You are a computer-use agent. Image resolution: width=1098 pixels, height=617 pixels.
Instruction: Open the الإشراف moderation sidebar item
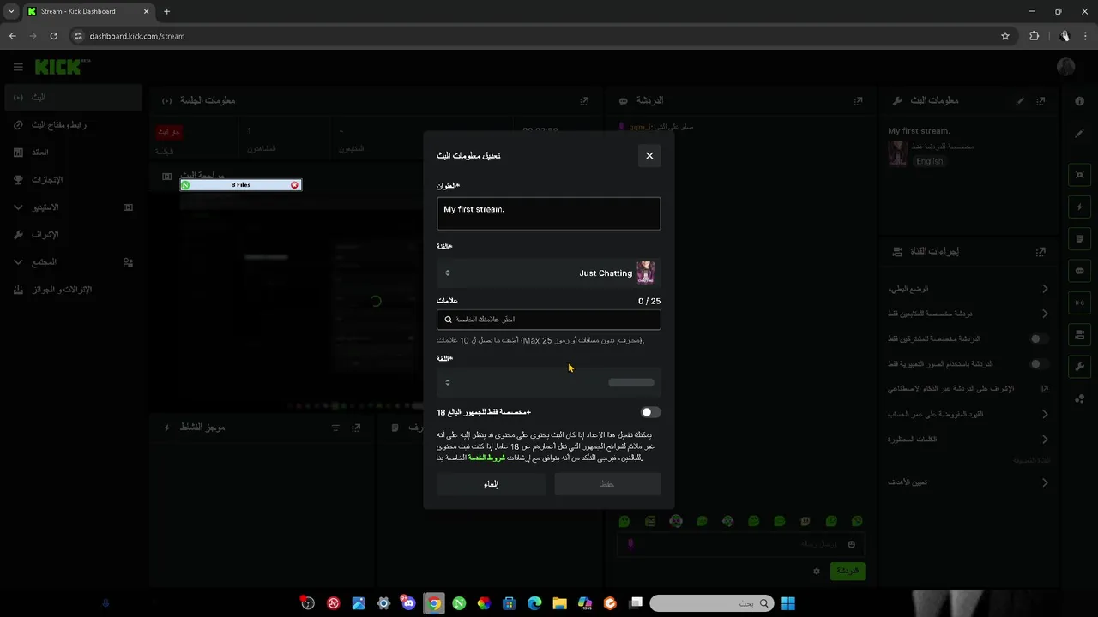point(73,235)
